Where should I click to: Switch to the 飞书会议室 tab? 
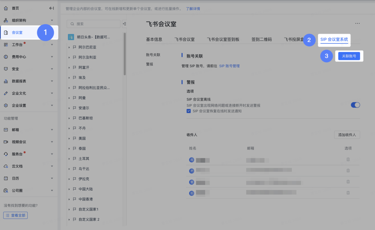tap(184, 39)
